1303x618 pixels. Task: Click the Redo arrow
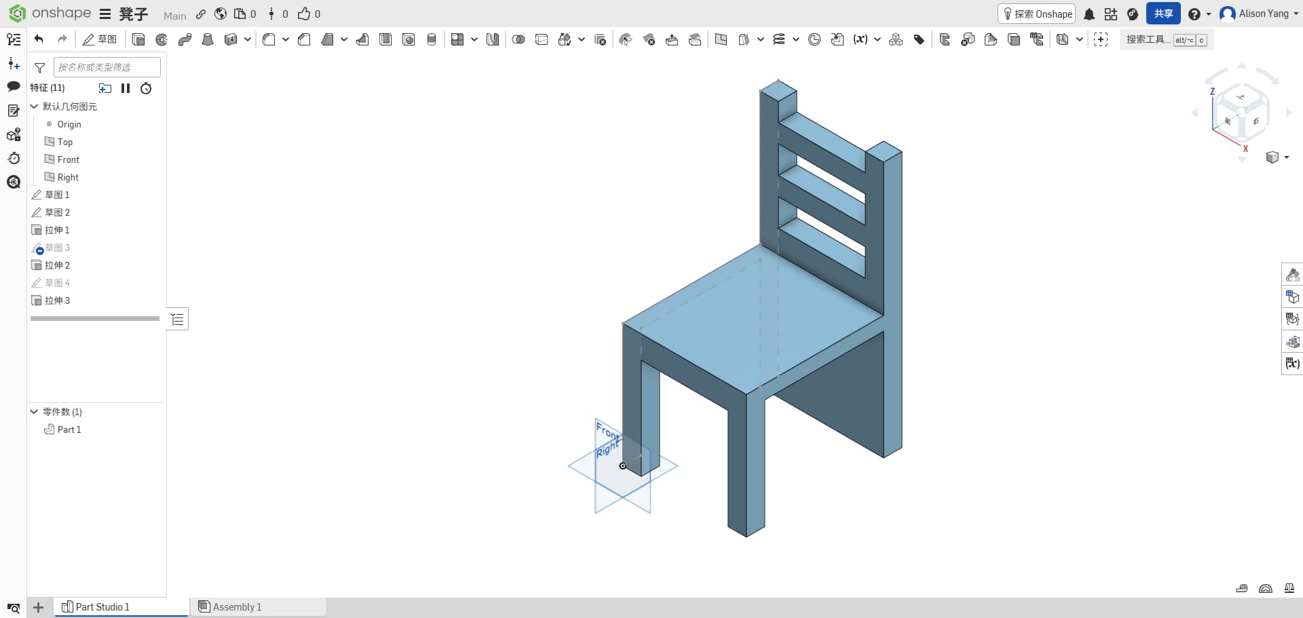click(62, 39)
